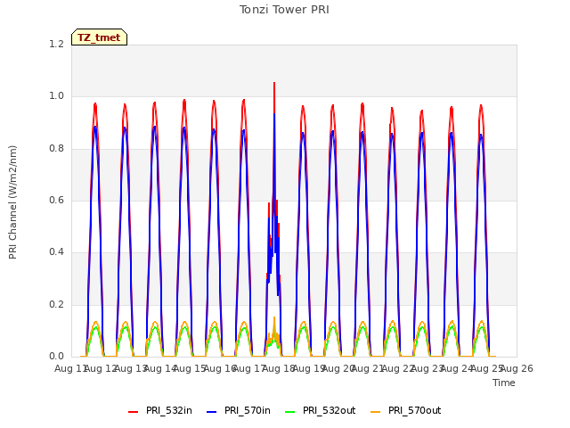Screen dimensions: 570x428
Task: Click the orange PRI_570out legend swatch
Action: 375,411
